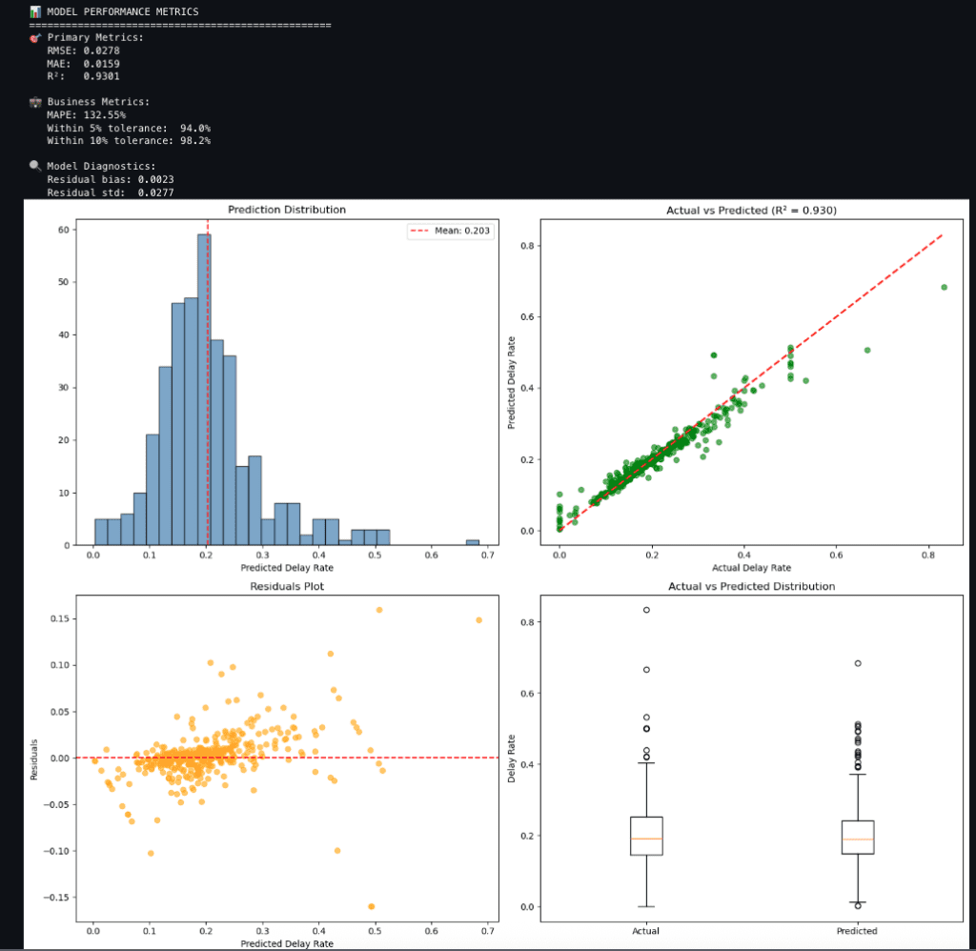This screenshot has height=951, width=976.
Task: Click the Residuals Plot title
Action: [x=286, y=586]
